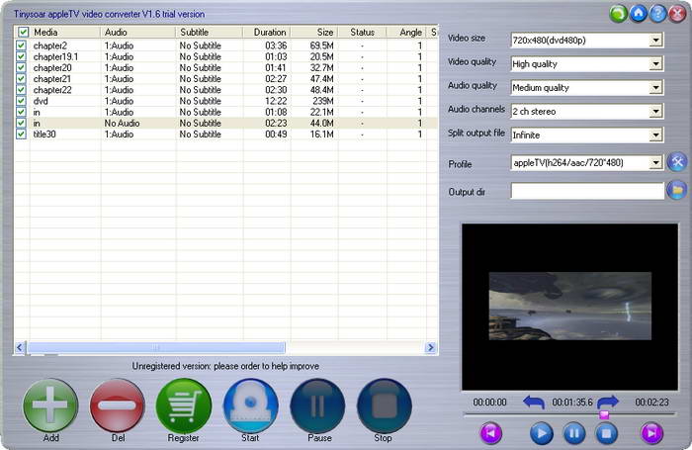Click the Pause conversion button
The width and height of the screenshot is (692, 450).
click(x=317, y=405)
